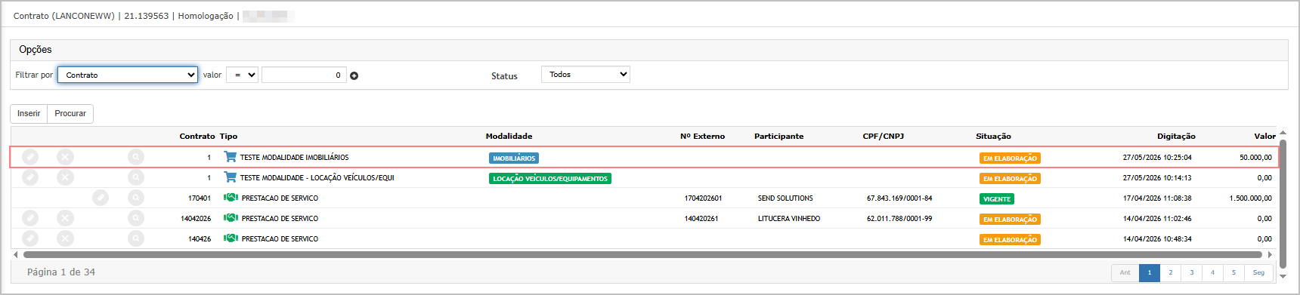This screenshot has width=1300, height=295.
Task: Click magnifier icon for contract 170401
Action: (x=136, y=198)
